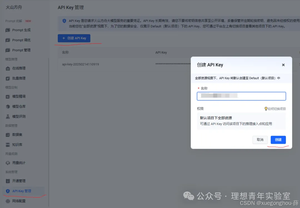Close the 创建 API Key dialog
The width and height of the screenshot is (300, 208).
(283, 65)
